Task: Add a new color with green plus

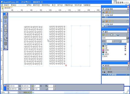Action: click(103, 35)
